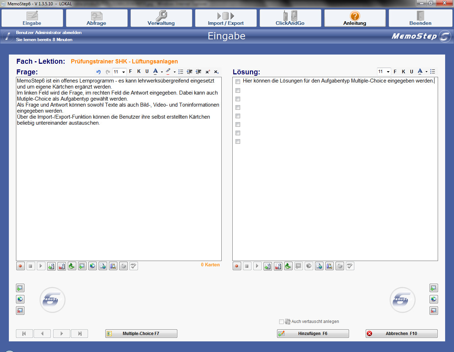Click the spell check icon under Frage
Screen dimensions: 454x352
coord(133,266)
